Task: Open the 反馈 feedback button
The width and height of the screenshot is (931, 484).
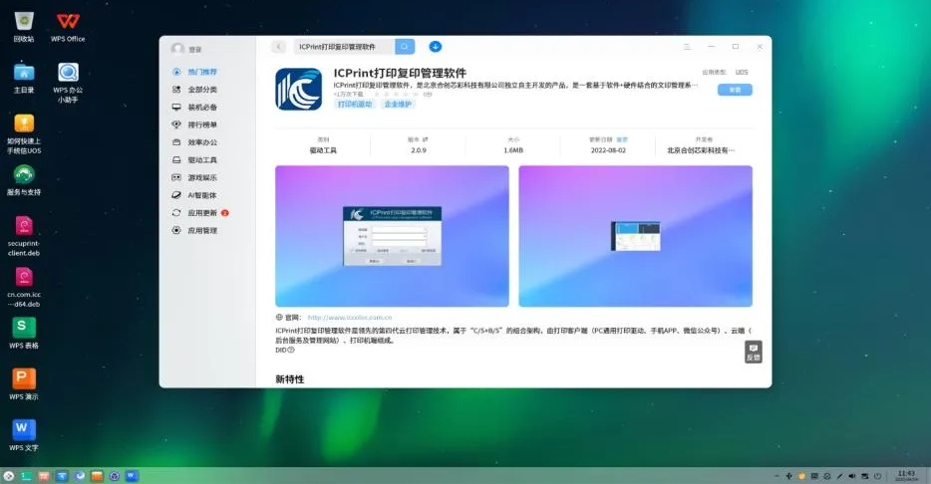Action: pos(754,352)
